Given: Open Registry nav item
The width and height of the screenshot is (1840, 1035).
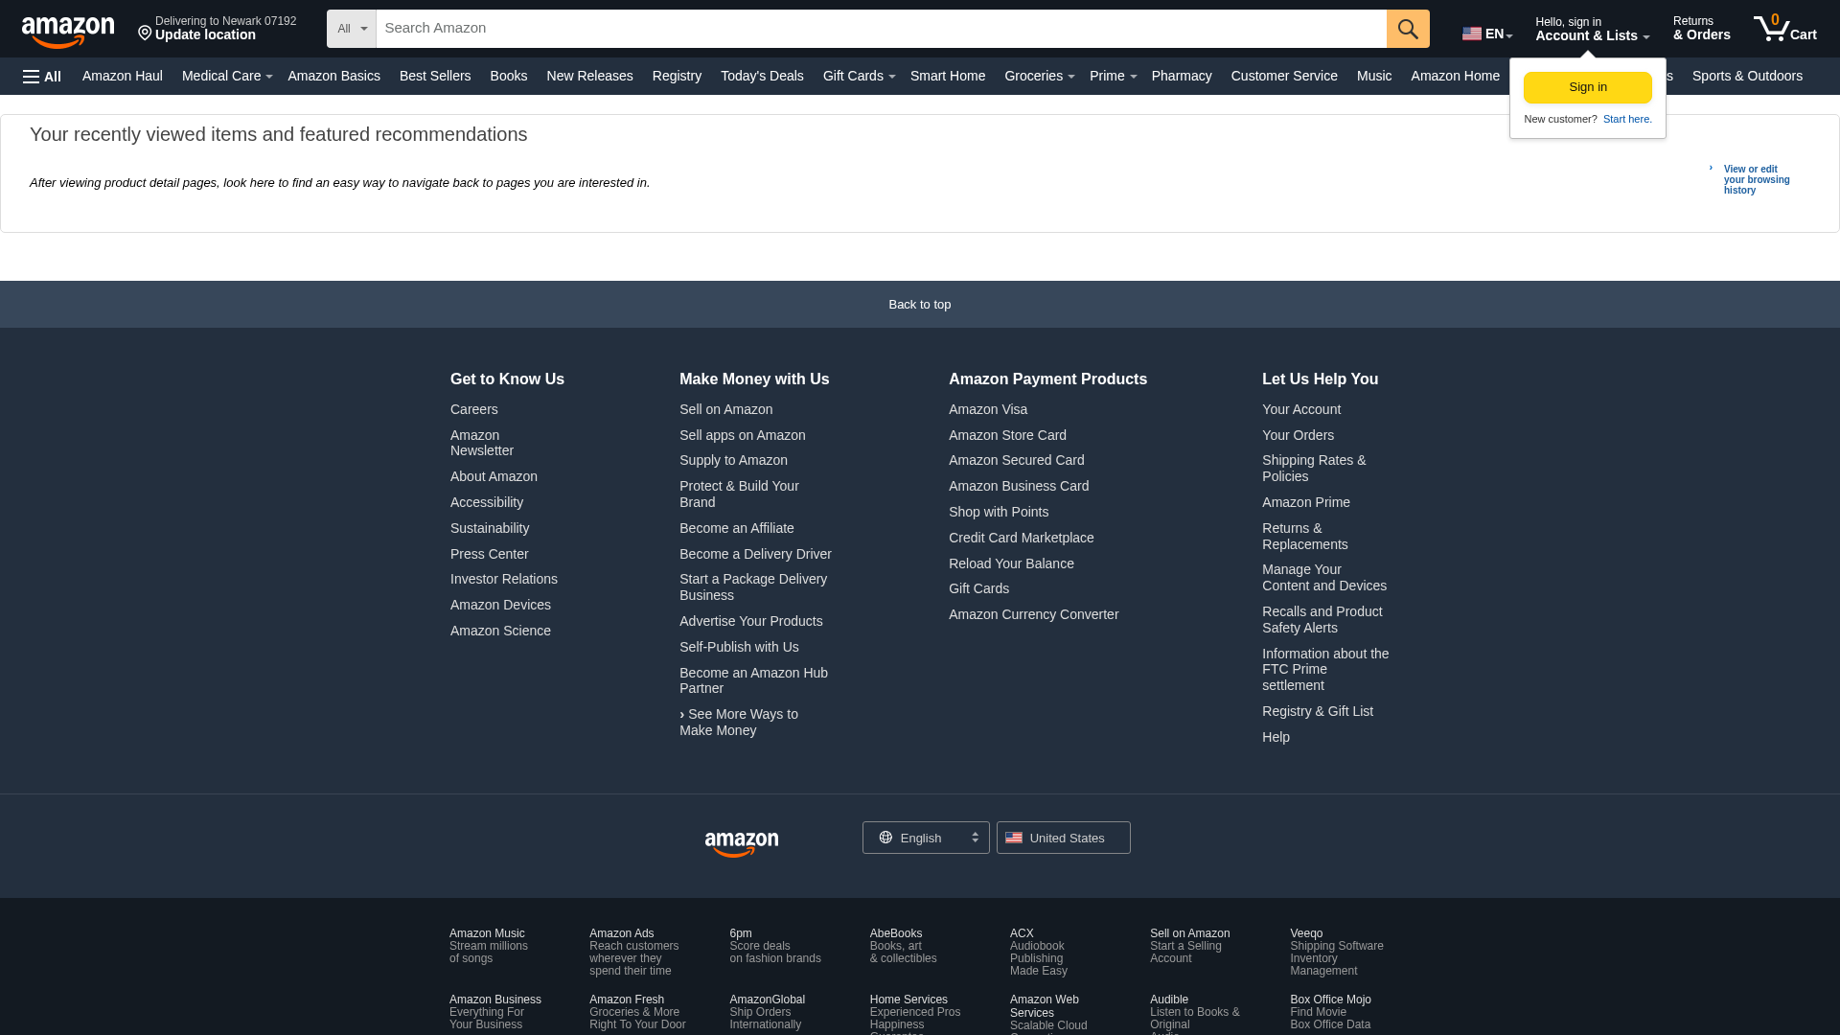Looking at the screenshot, I should (x=677, y=76).
